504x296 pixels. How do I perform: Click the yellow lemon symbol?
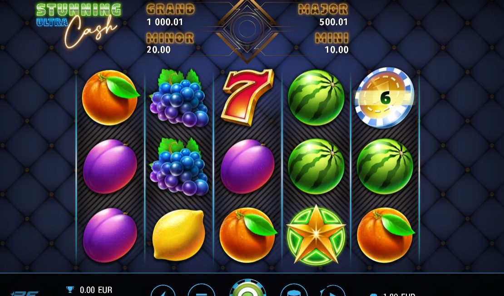click(x=178, y=235)
